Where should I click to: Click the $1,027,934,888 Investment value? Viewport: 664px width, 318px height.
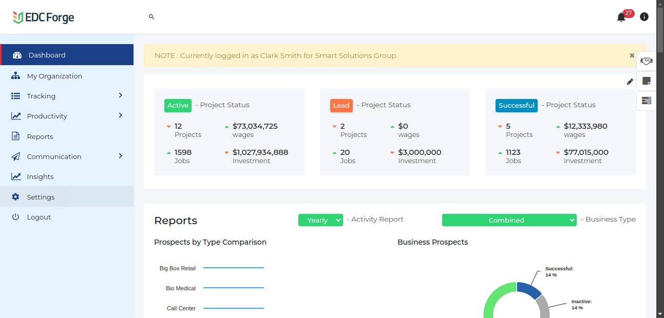click(x=260, y=152)
